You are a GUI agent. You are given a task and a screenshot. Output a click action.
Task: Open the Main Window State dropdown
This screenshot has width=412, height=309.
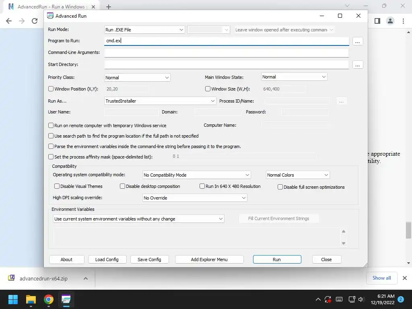tap(294, 77)
